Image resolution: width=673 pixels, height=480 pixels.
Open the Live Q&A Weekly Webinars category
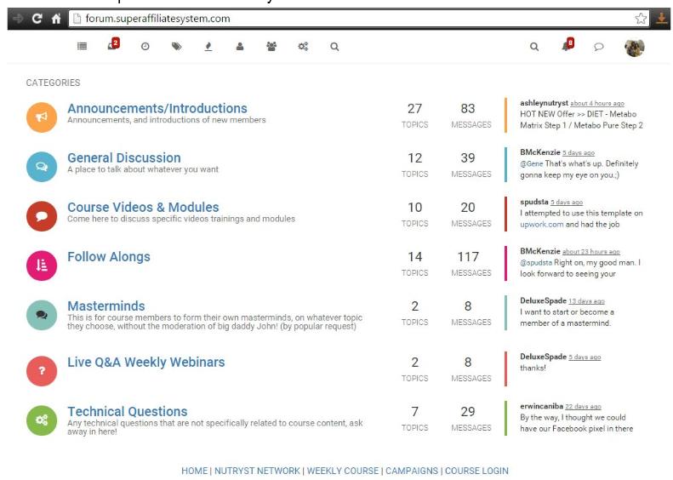(146, 362)
